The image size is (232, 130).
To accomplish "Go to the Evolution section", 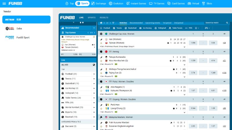I will click(x=116, y=3).
